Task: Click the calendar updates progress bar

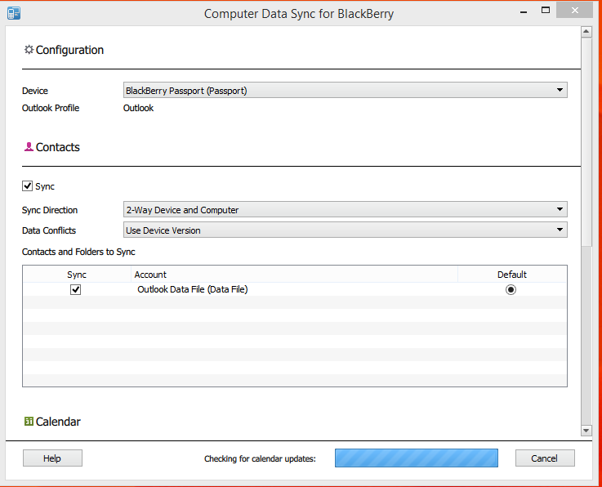Action: pyautogui.click(x=417, y=458)
